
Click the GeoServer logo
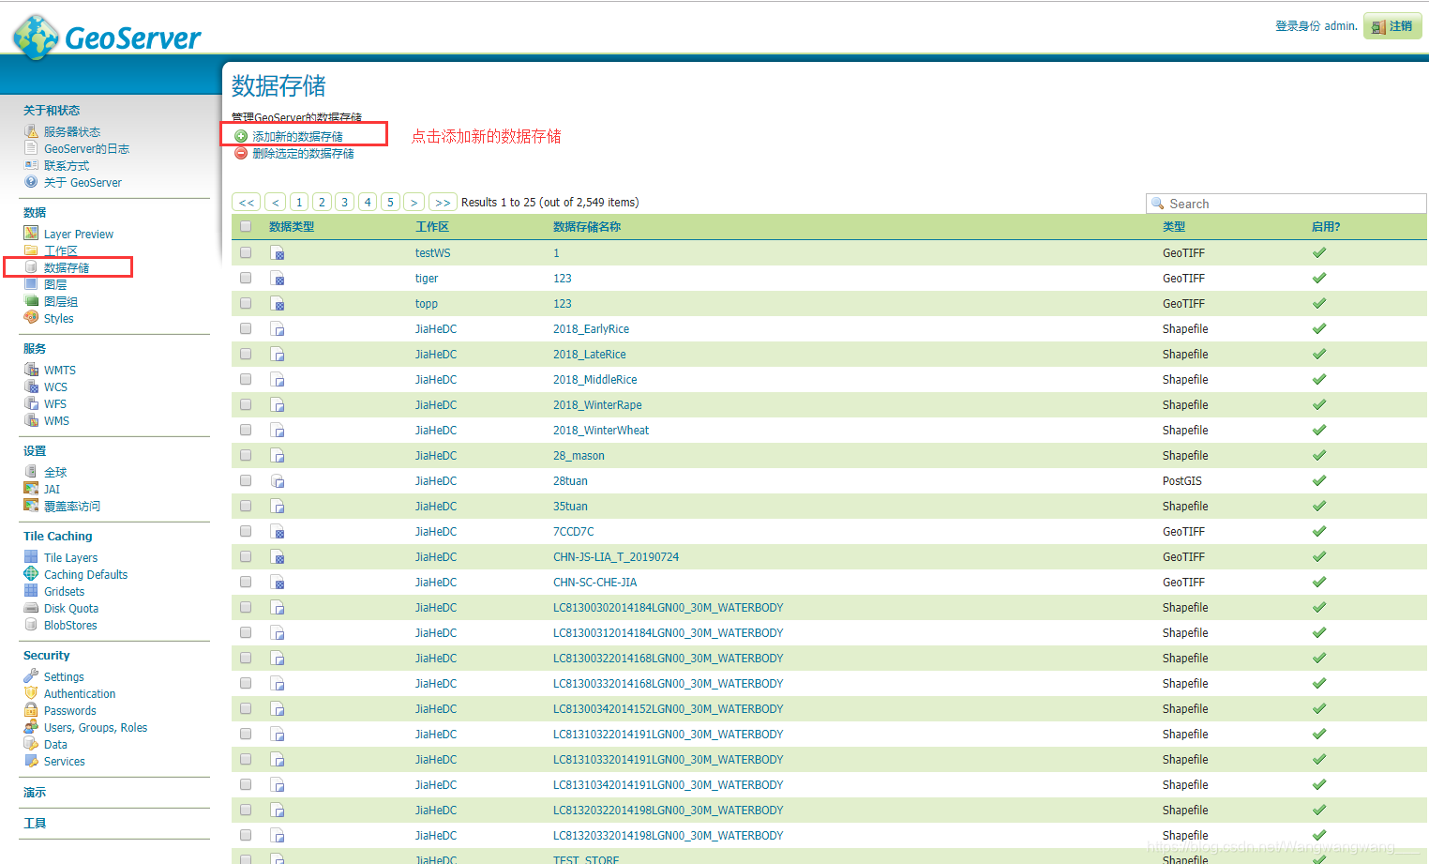click(107, 37)
